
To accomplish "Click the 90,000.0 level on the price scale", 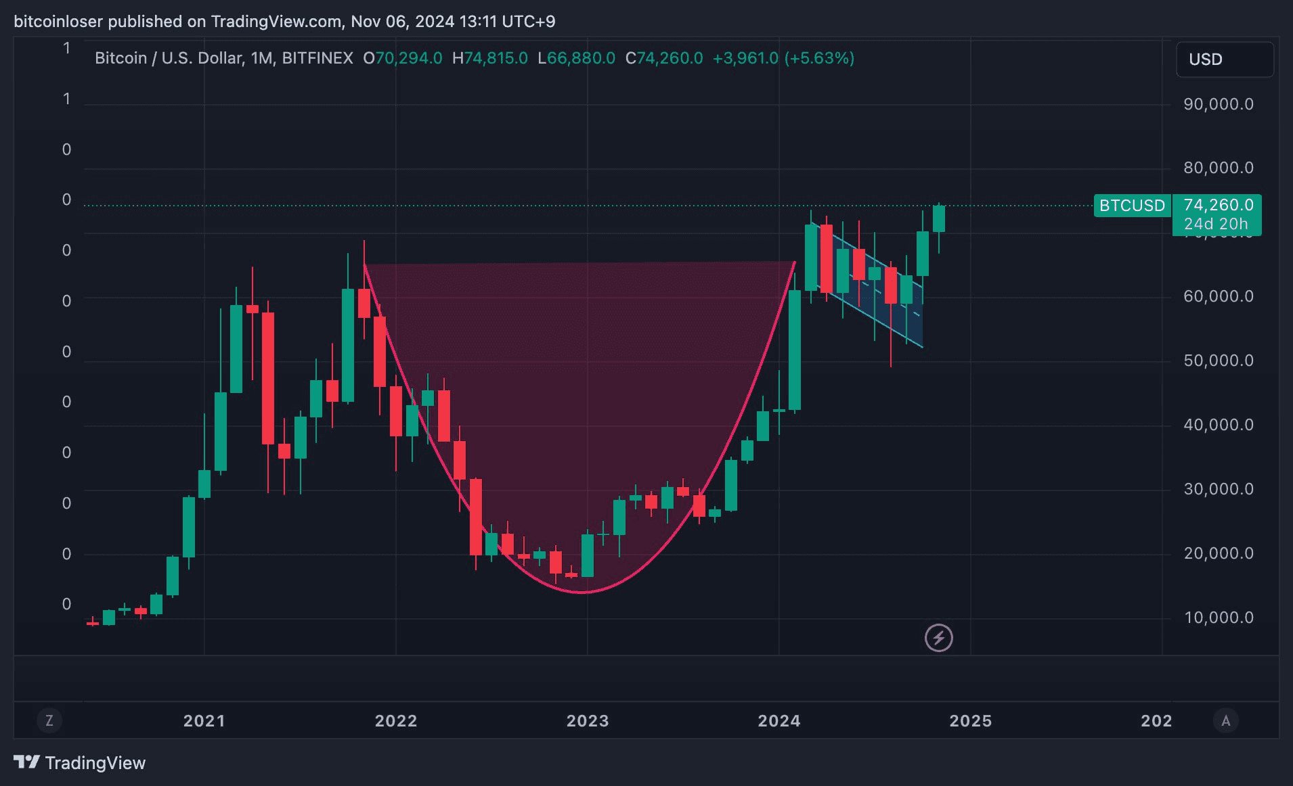I will [1219, 103].
